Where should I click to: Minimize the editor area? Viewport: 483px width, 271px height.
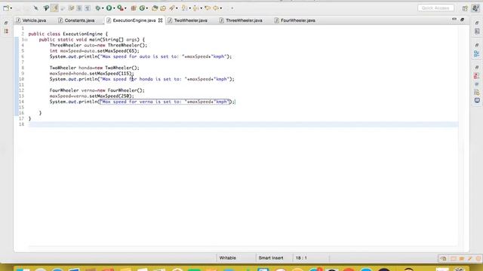pyautogui.click(x=454, y=20)
